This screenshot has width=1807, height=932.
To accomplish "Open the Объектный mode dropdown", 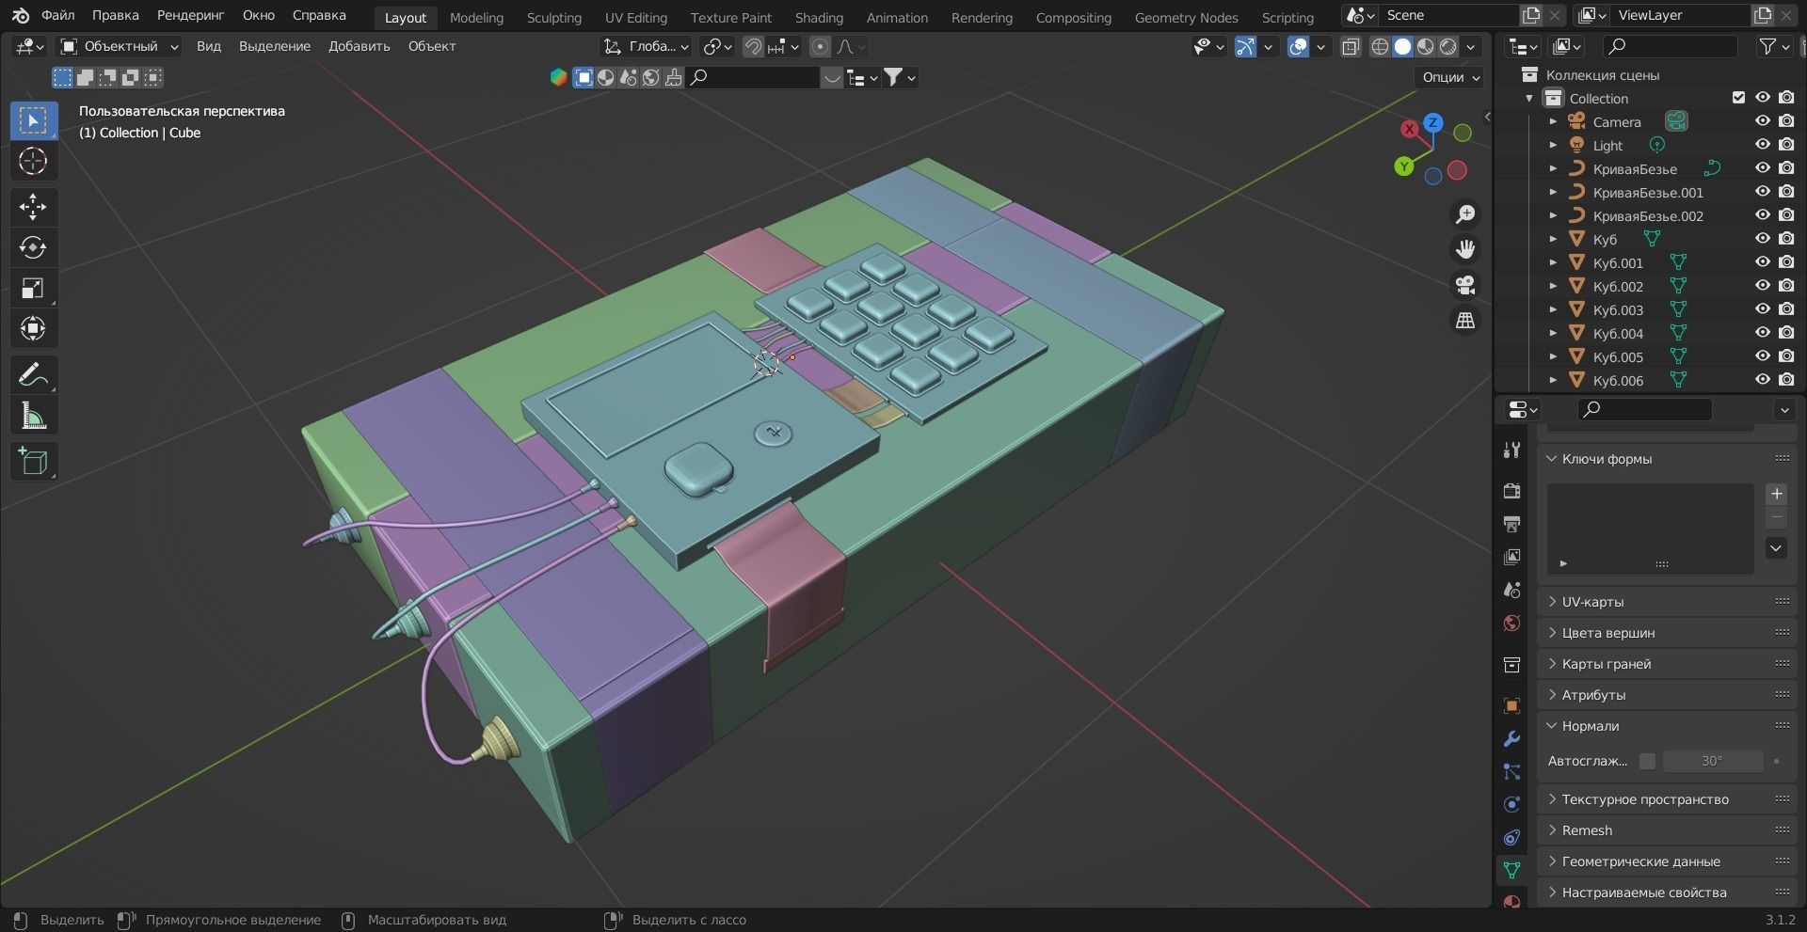I will 119,46.
